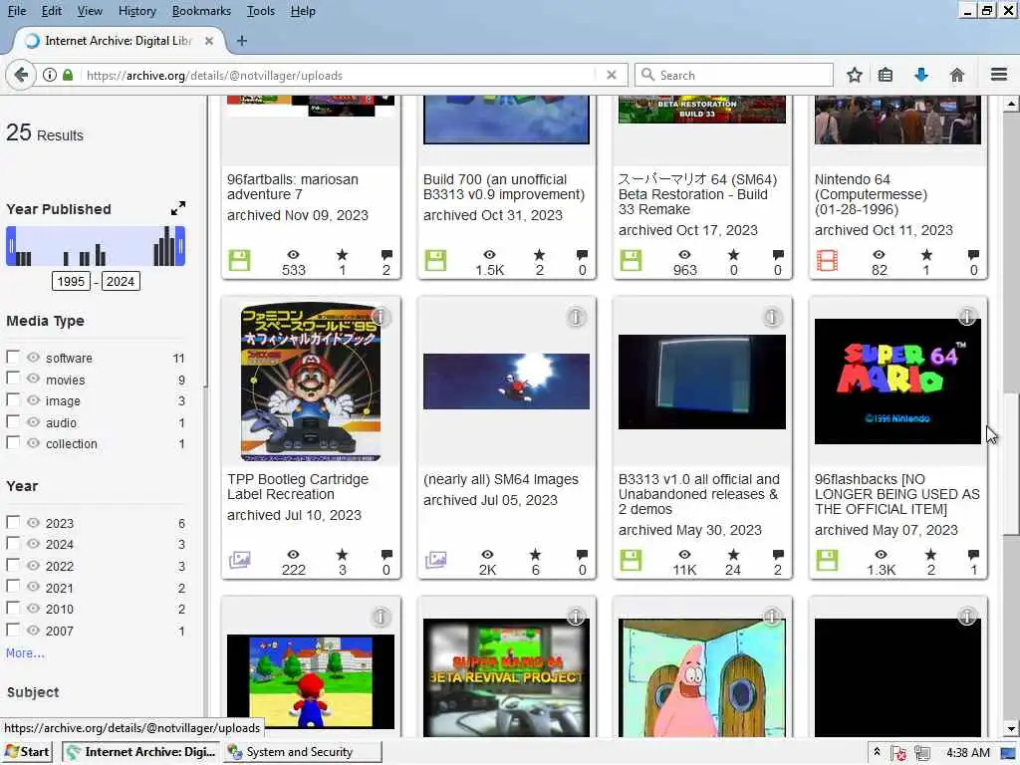Click the favorites star on Nintendo 64 Computermesse card
Image resolution: width=1020 pixels, height=765 pixels.
925,254
